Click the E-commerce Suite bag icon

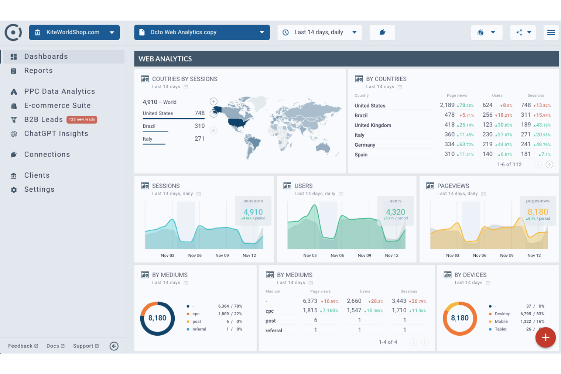pyautogui.click(x=14, y=106)
